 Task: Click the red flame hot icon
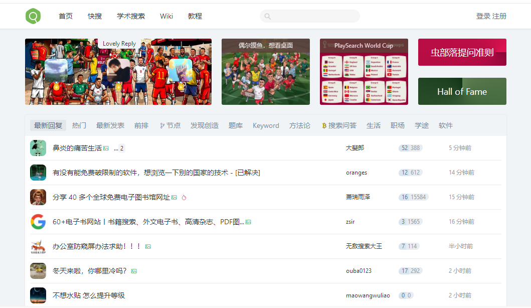184,198
